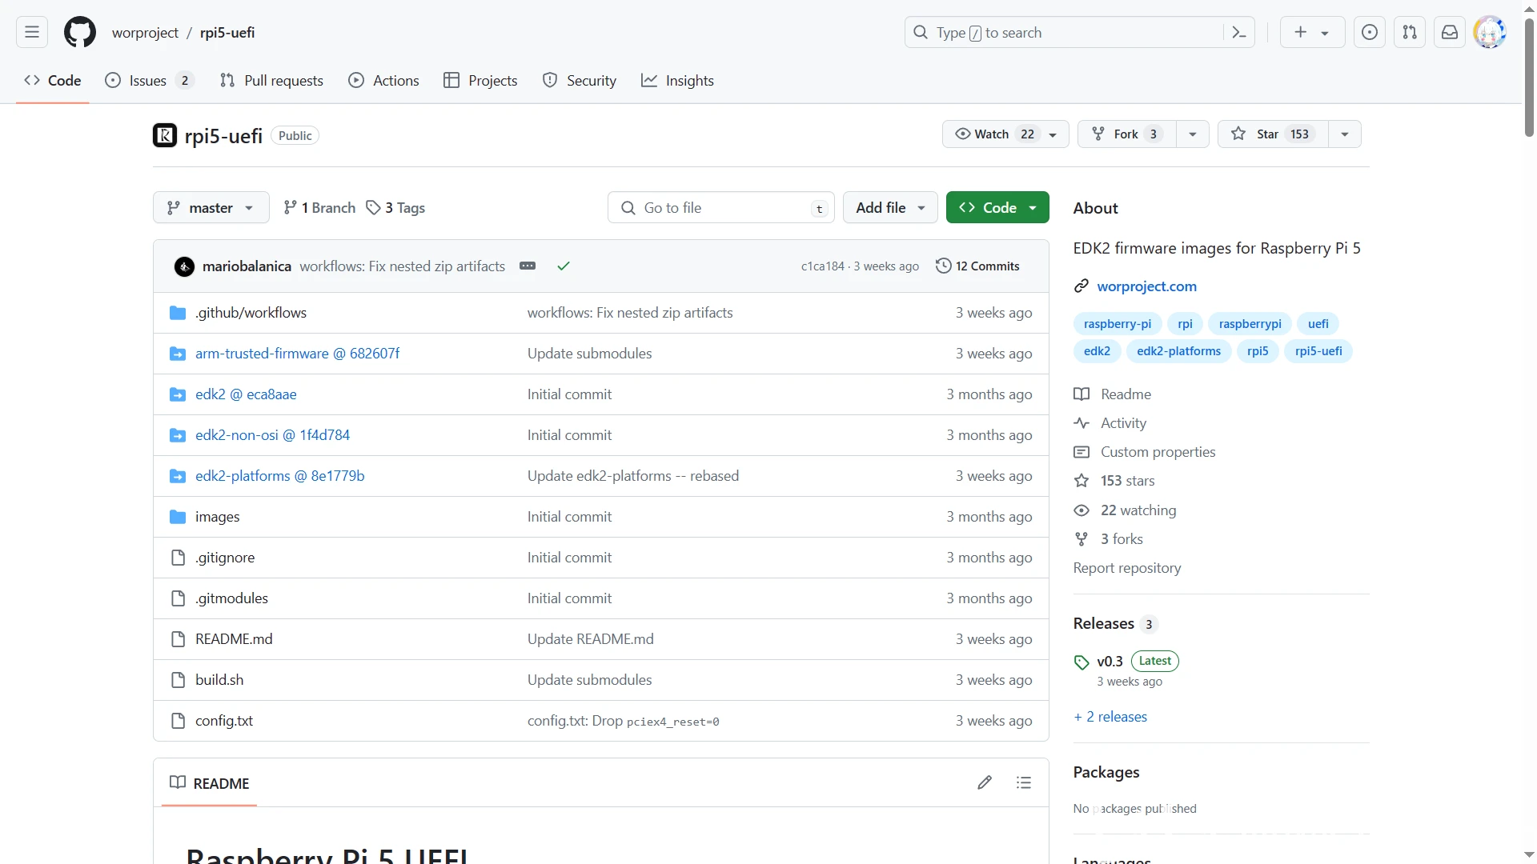Click the submodule icon beside edk2-non-osi
1537x864 pixels.
point(178,435)
